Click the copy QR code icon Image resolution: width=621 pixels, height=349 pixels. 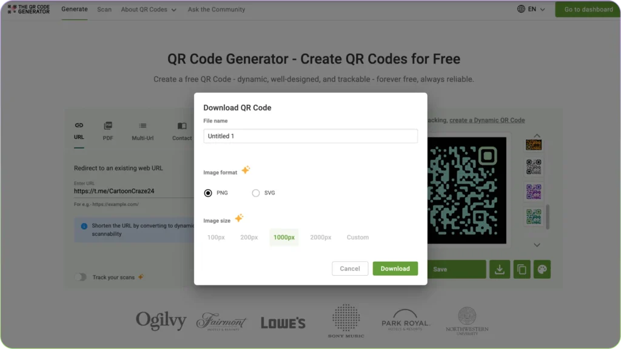click(522, 269)
